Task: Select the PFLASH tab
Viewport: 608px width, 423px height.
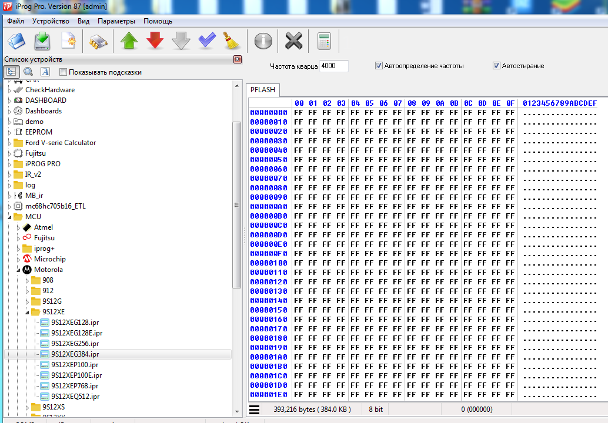Action: tap(263, 90)
